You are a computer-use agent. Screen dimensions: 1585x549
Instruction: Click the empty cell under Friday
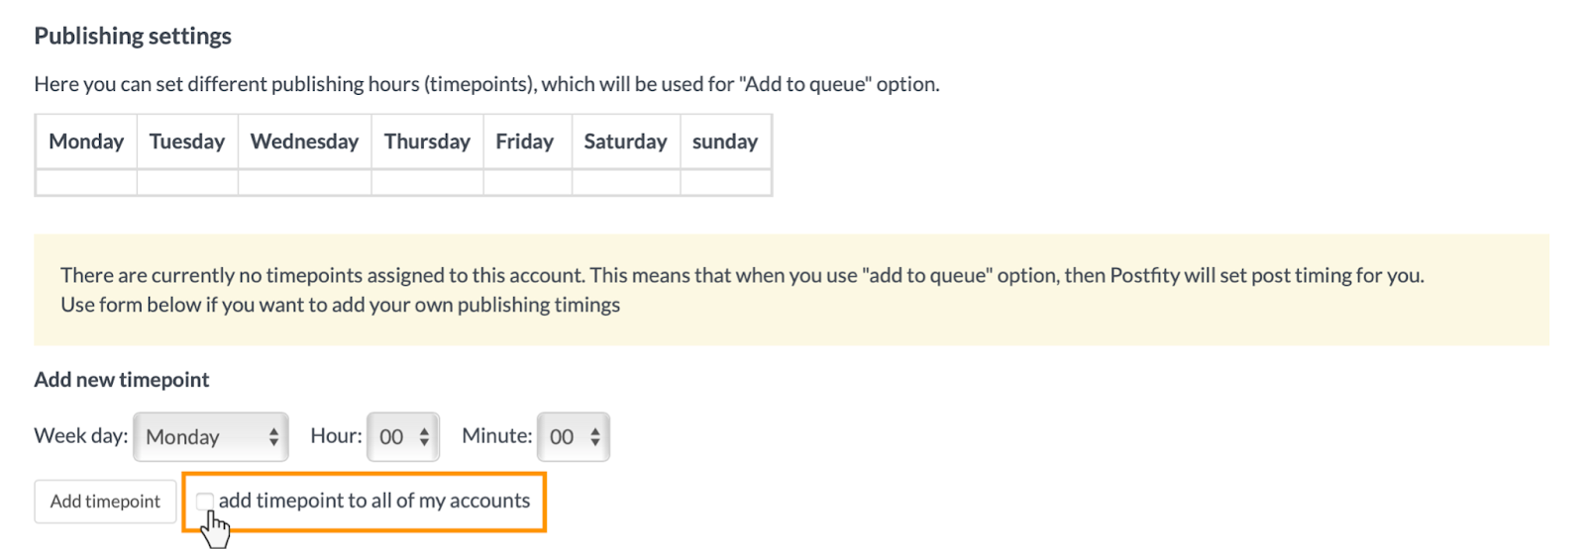coord(527,183)
